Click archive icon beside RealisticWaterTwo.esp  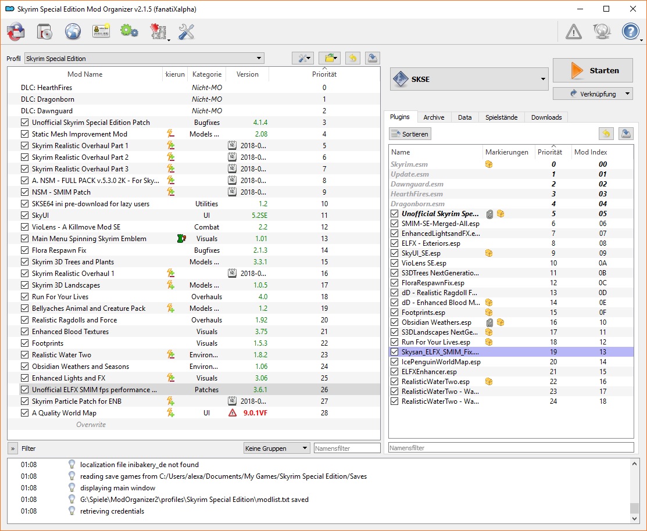pos(489,382)
